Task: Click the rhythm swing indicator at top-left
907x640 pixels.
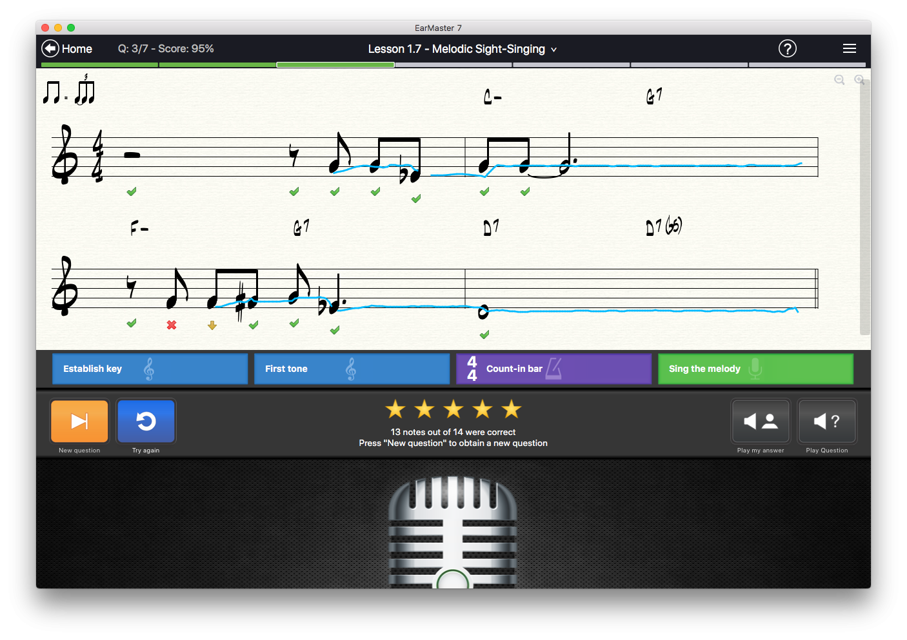Action: point(69,91)
